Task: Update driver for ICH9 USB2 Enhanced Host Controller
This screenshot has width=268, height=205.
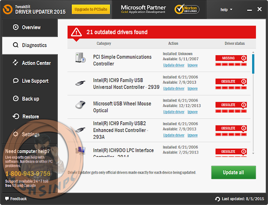Action: [174, 135]
